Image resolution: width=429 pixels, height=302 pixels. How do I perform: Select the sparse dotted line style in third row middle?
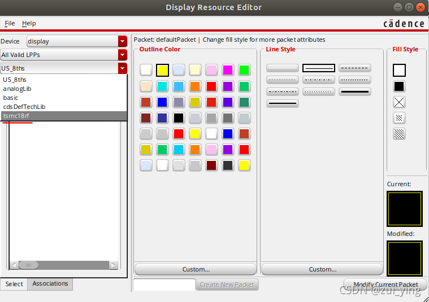319,91
